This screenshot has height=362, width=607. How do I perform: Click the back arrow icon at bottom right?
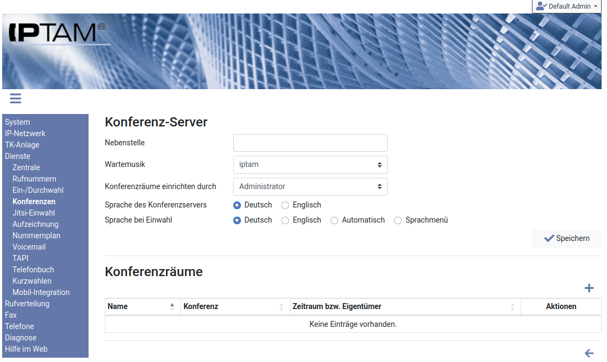point(589,353)
